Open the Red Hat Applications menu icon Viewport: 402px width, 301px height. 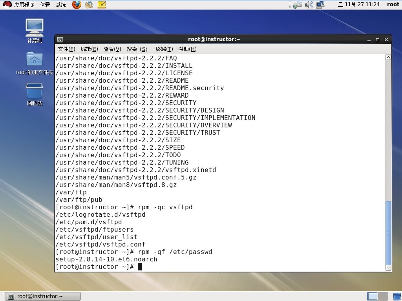(7, 4)
